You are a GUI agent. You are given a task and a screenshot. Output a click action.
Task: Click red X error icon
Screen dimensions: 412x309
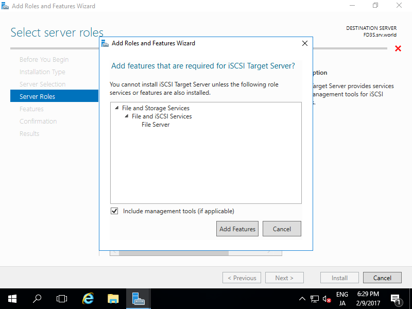[398, 48]
